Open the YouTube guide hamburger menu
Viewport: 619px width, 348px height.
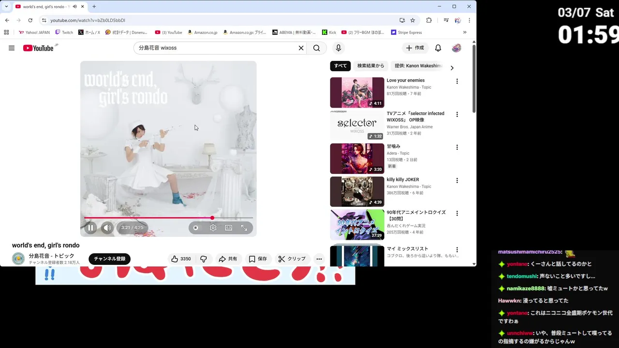12,48
